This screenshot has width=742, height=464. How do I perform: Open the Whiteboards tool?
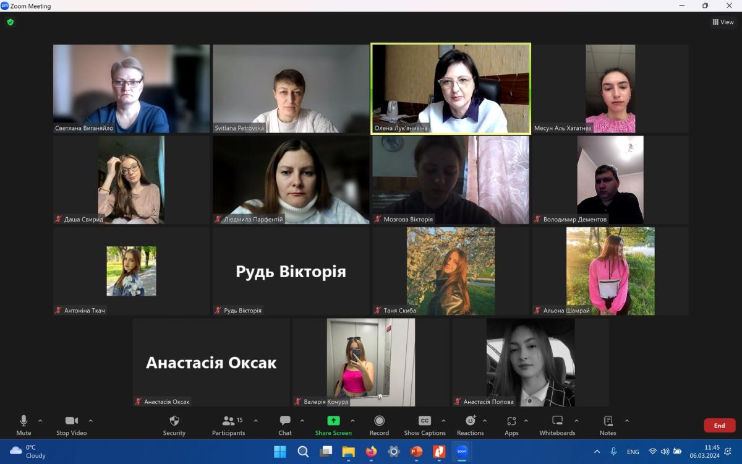pyautogui.click(x=557, y=424)
